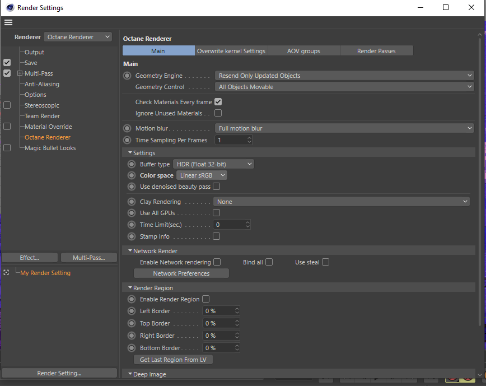Viewport: 486px width, 386px height.
Task: Open the Renderer dropdown
Action: (77, 37)
